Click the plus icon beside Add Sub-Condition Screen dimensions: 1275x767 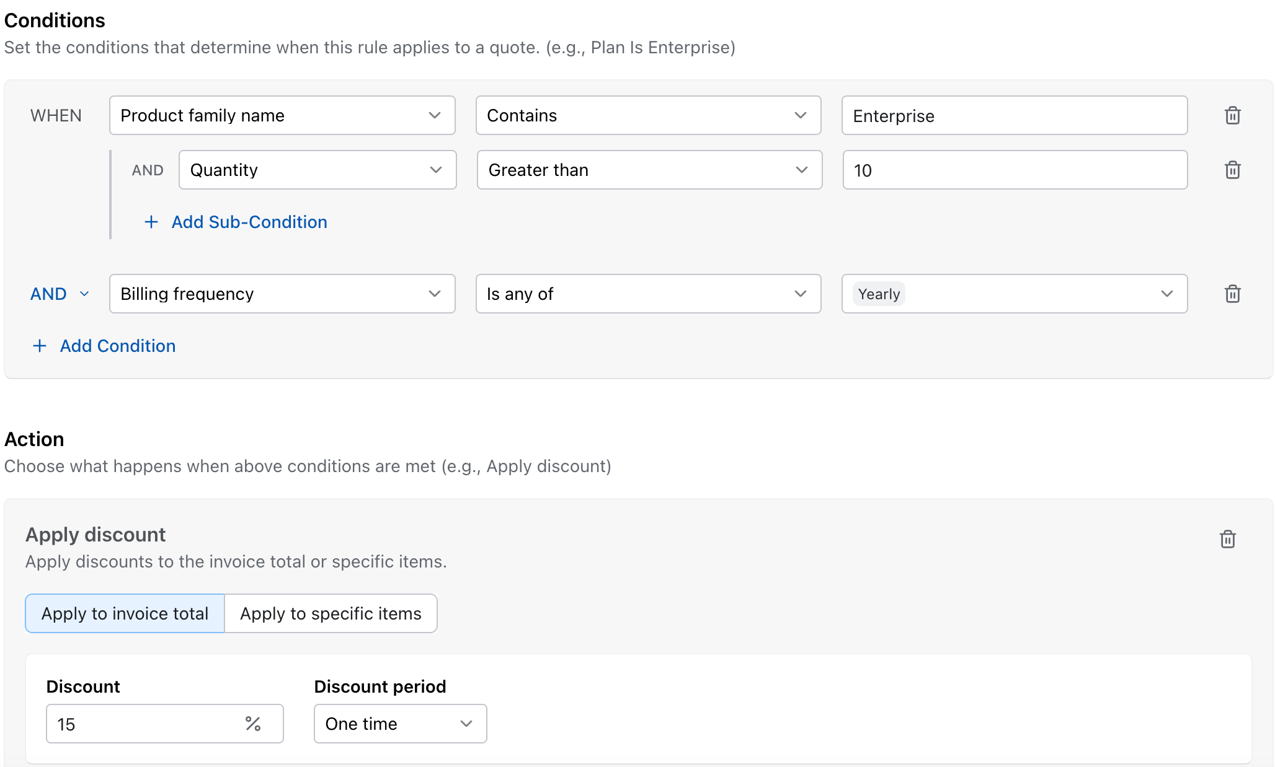pos(151,222)
